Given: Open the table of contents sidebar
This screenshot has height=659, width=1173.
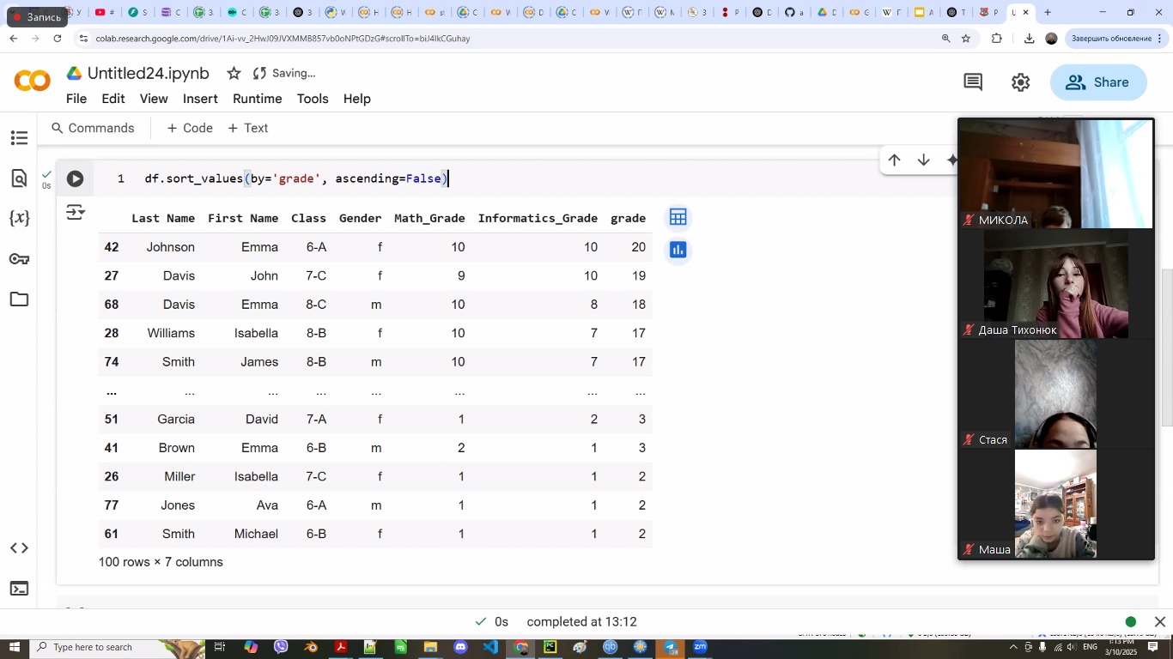Looking at the screenshot, I should (19, 138).
